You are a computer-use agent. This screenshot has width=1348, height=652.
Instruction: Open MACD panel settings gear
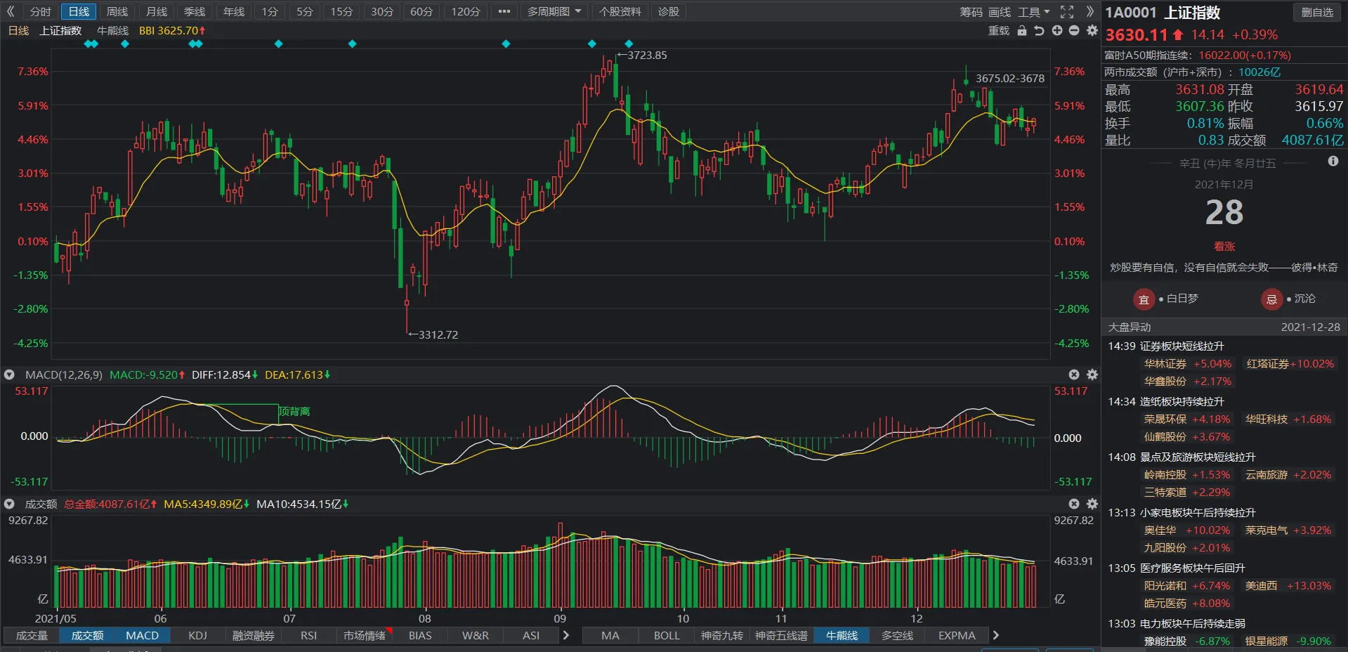[1092, 375]
